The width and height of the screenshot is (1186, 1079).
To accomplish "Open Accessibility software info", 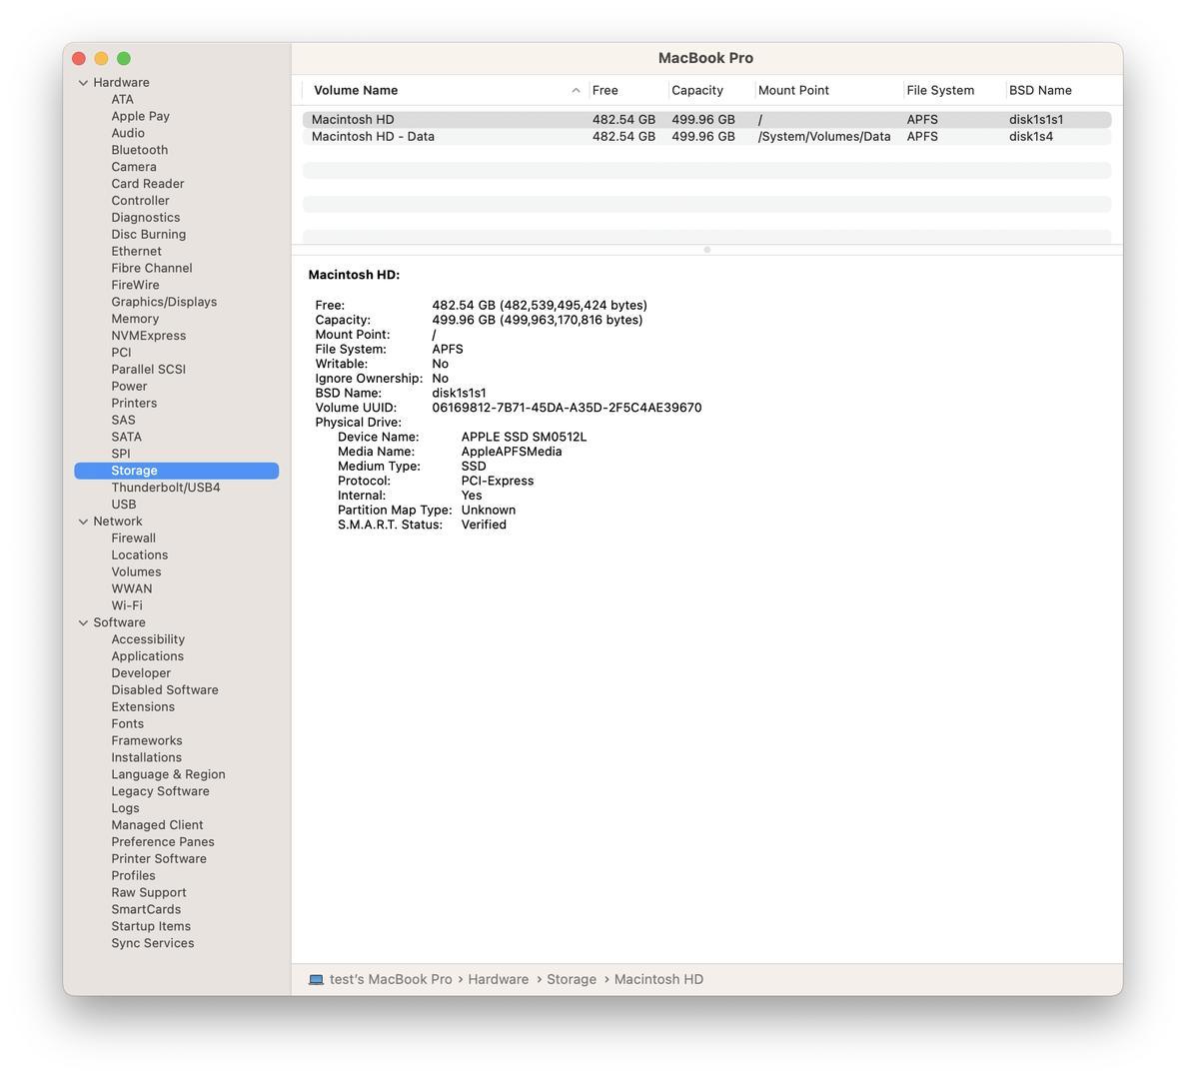I will point(148,639).
